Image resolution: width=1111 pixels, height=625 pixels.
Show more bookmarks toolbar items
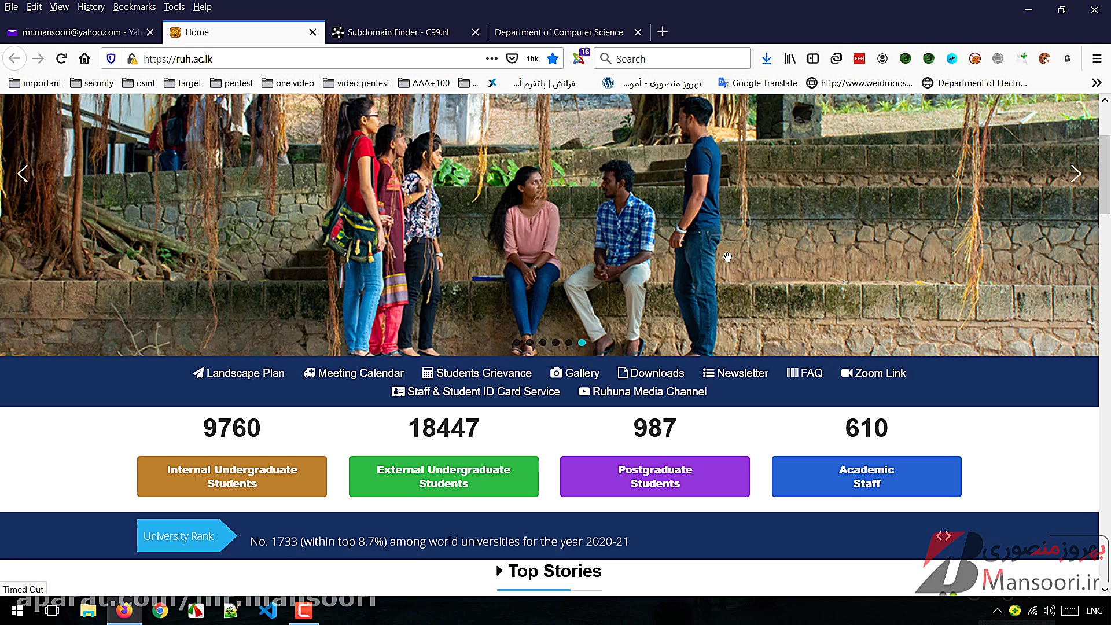point(1096,83)
